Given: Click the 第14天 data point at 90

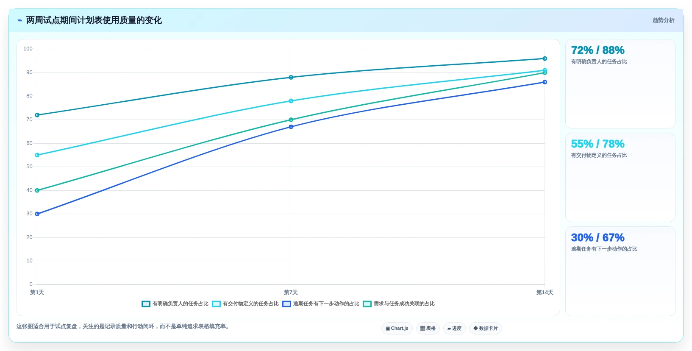Looking at the screenshot, I should [545, 73].
